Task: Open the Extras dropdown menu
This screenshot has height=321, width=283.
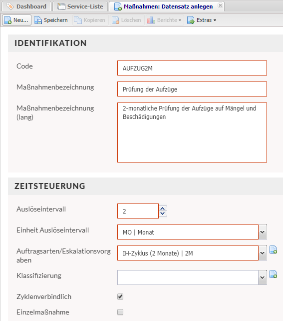Action: pyautogui.click(x=202, y=20)
